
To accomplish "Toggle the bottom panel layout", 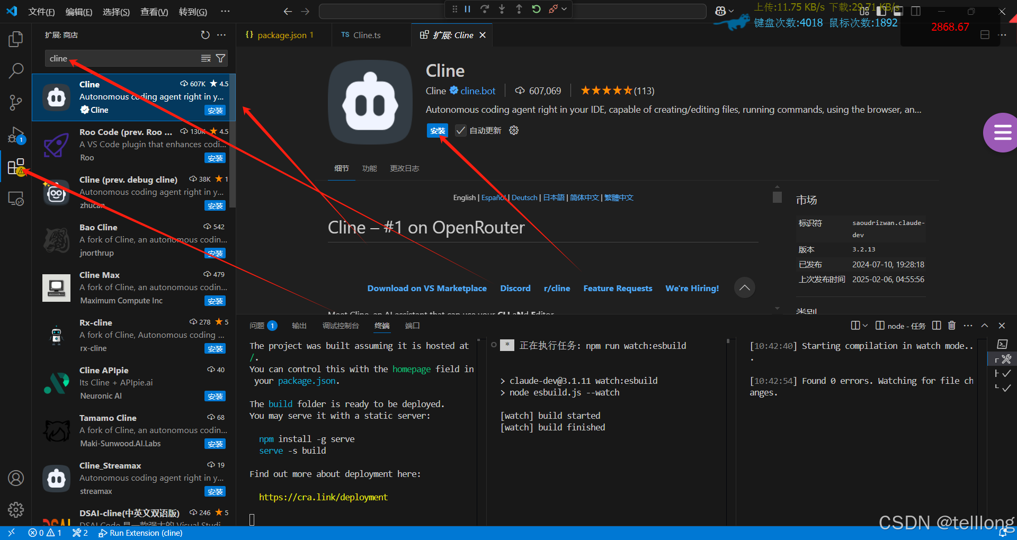I will pos(898,11).
